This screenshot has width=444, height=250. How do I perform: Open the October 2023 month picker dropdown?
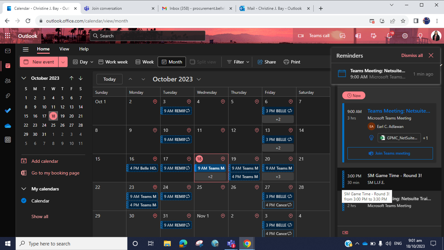pos(199,79)
